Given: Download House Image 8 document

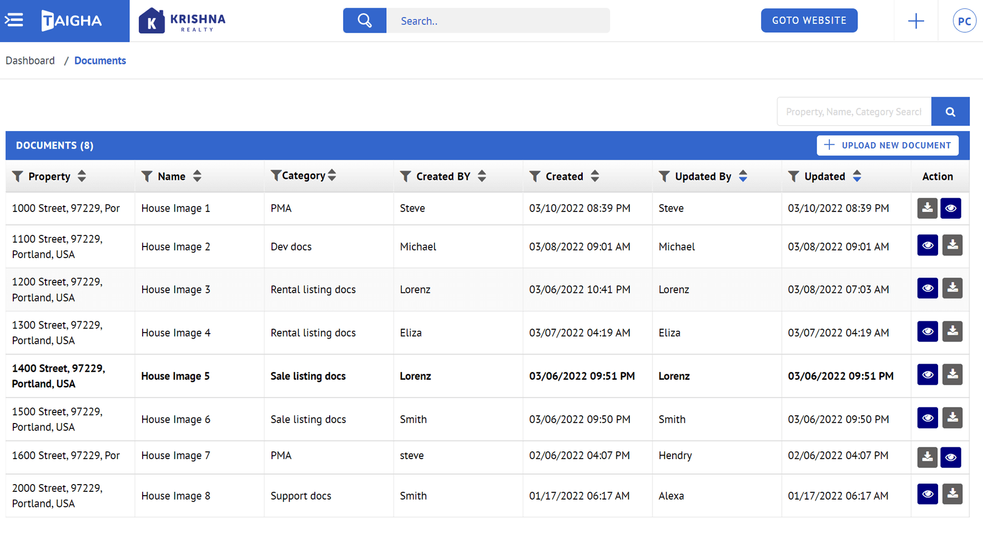Looking at the screenshot, I should pos(952,494).
